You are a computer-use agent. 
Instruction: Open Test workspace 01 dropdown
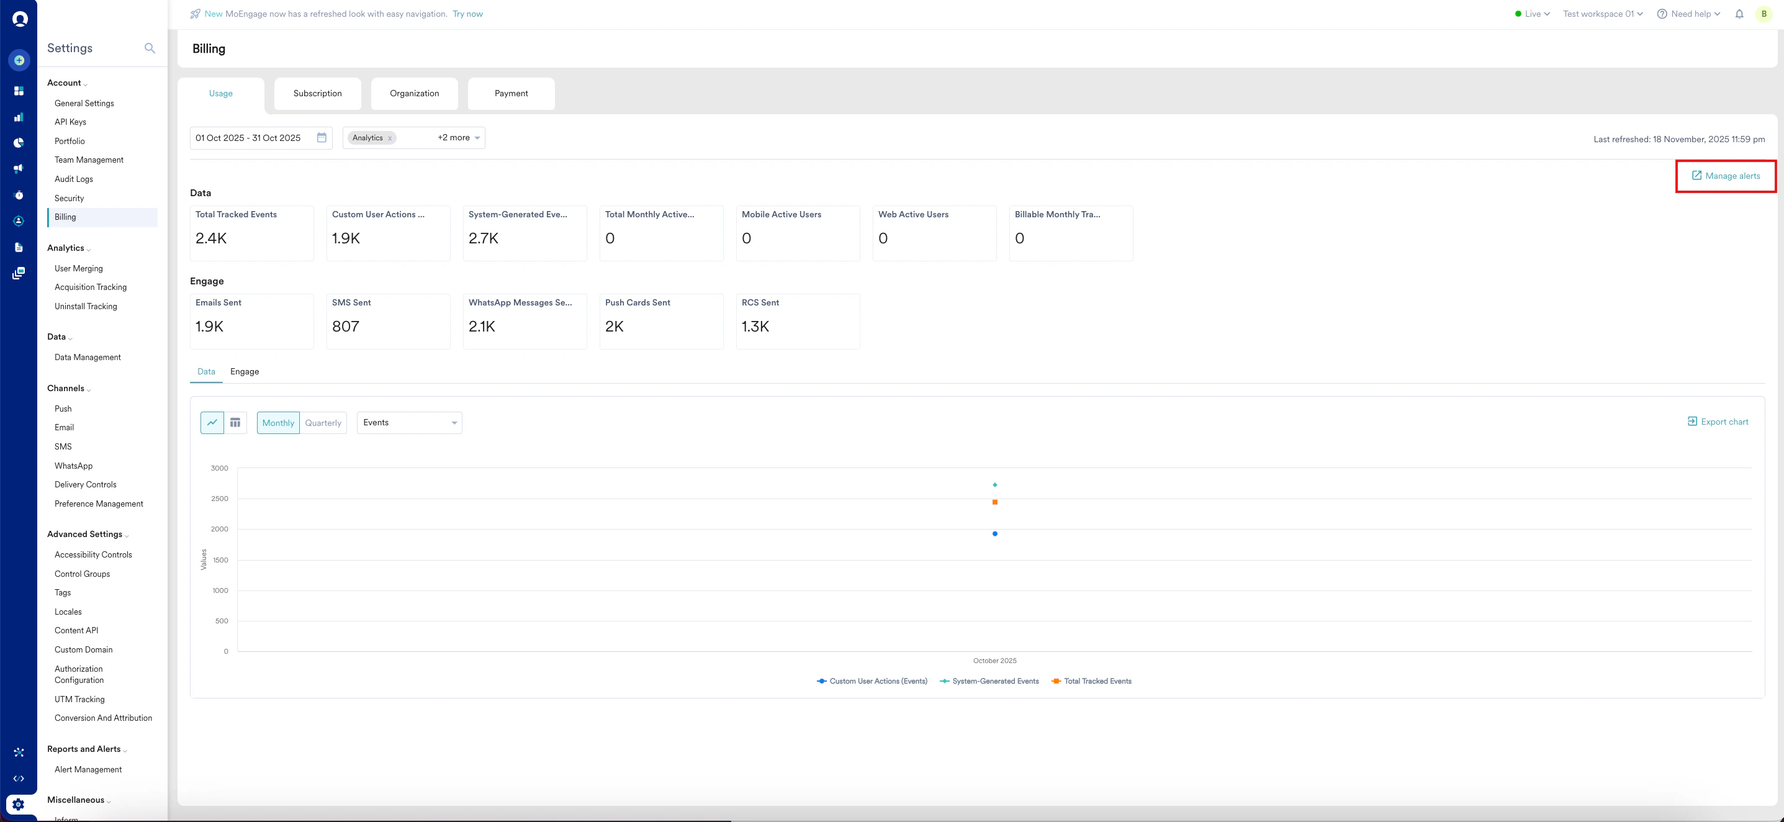click(x=1602, y=14)
